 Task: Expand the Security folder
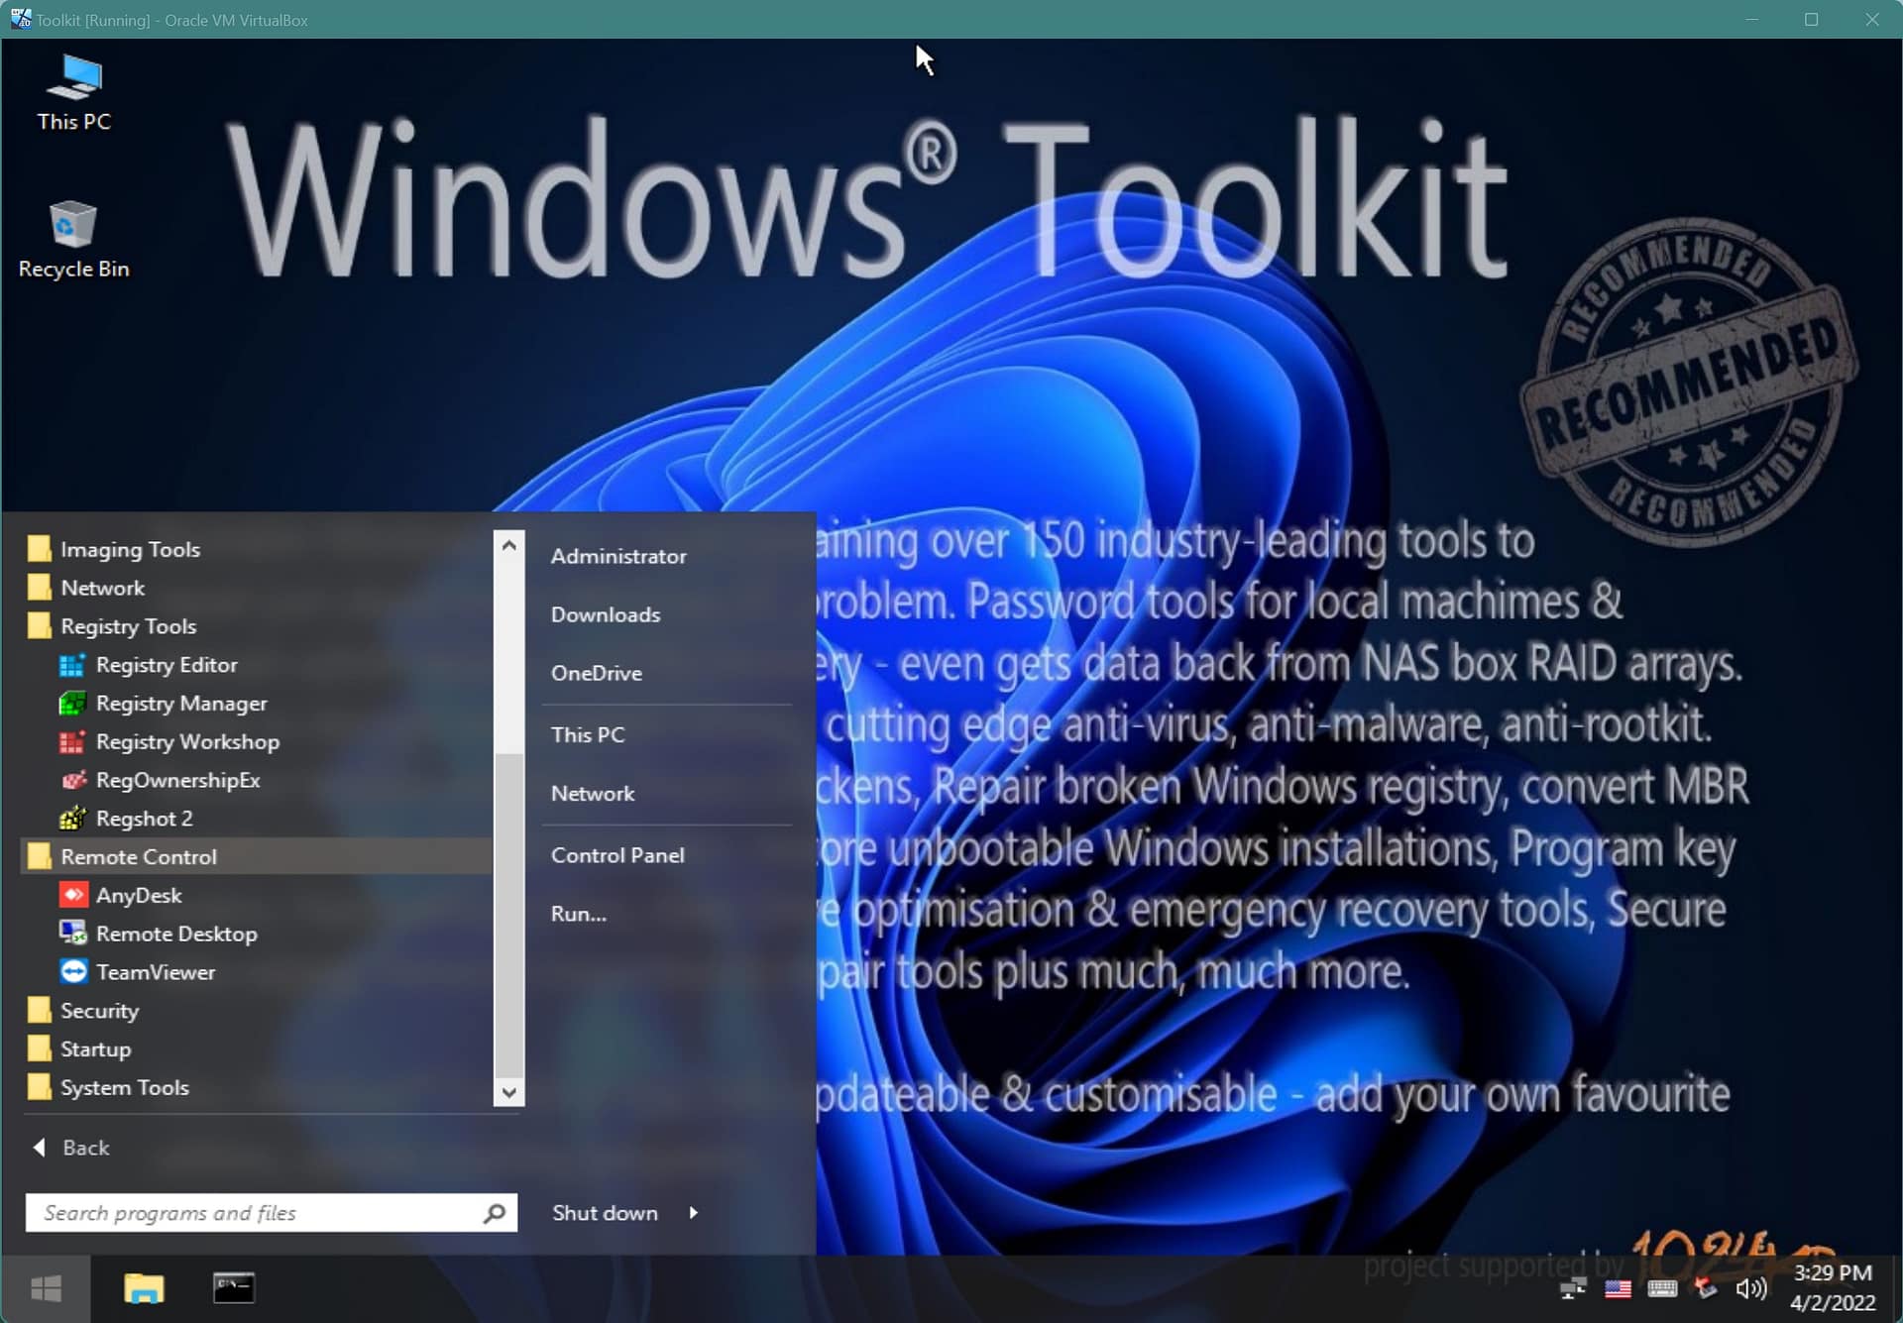99,1010
